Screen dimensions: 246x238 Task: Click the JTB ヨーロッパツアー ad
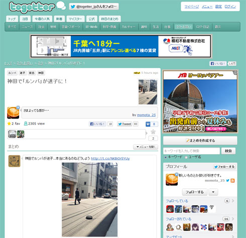point(200,101)
